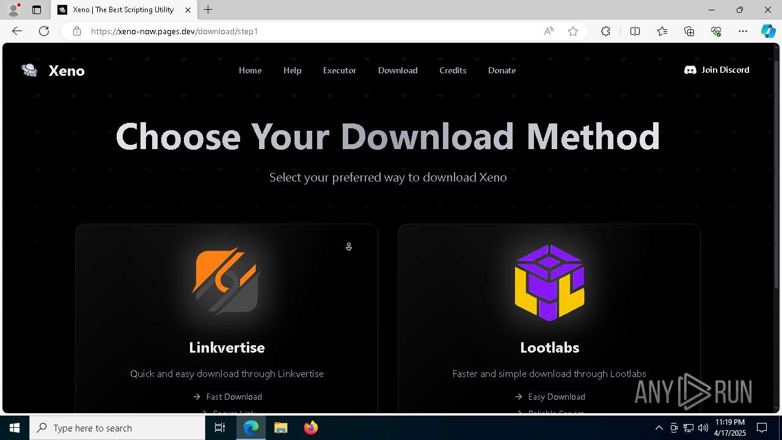Open the browser profile avatar
This screenshot has width=782, height=440.
tap(13, 10)
